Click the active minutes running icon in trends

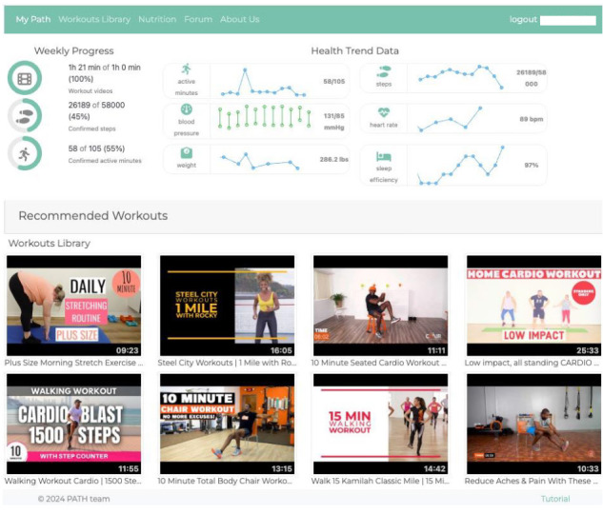click(x=186, y=69)
